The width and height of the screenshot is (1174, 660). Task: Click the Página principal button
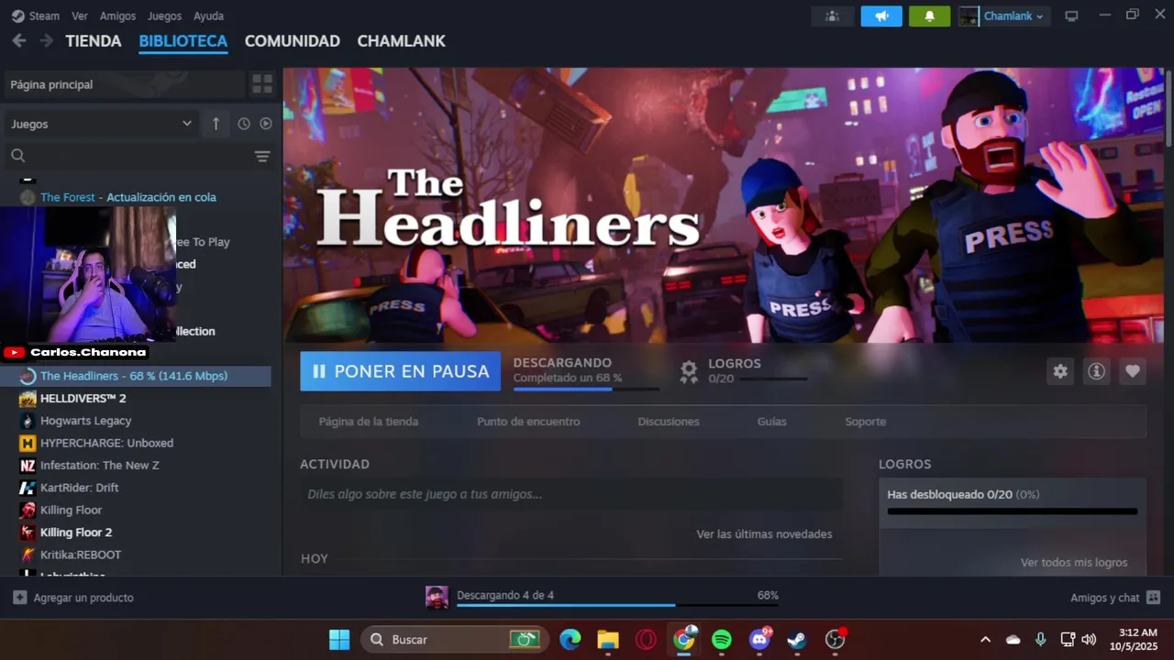pyautogui.click(x=125, y=84)
